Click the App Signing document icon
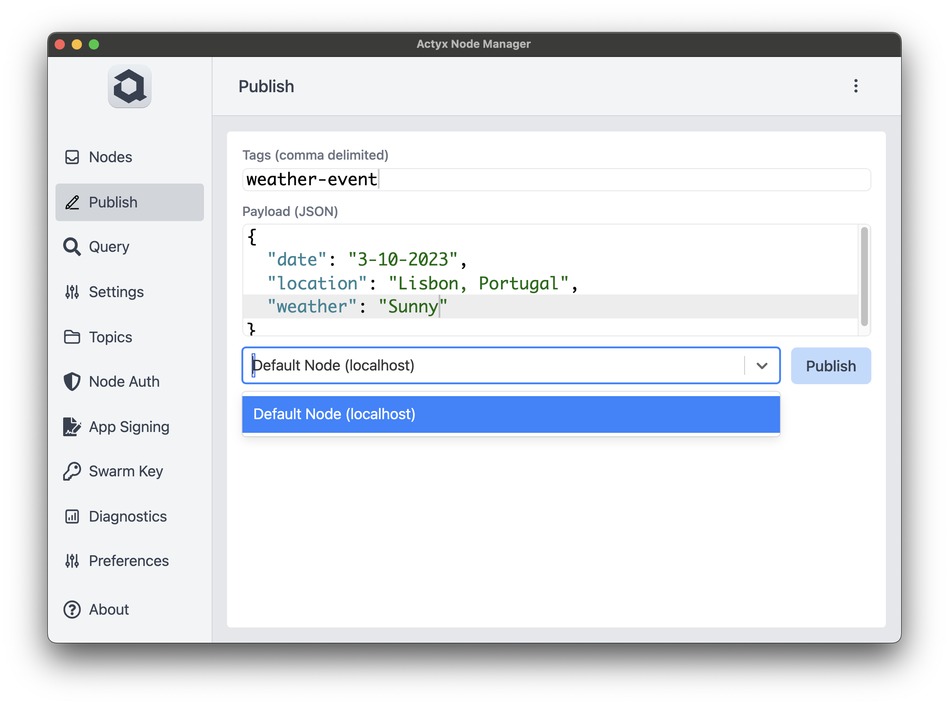The width and height of the screenshot is (949, 706). (72, 426)
